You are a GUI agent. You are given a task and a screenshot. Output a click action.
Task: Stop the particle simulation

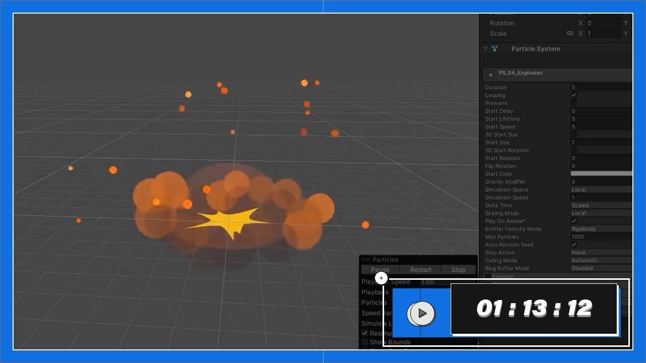coord(458,270)
